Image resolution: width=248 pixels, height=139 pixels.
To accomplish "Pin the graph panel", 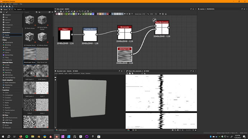I will click(191, 9).
